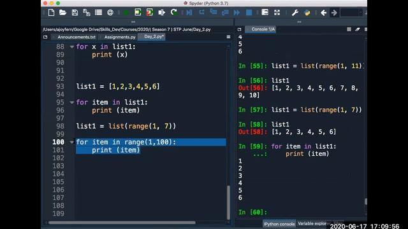Click 'print (x)' on line 89
408x229 pixels.
(110, 55)
